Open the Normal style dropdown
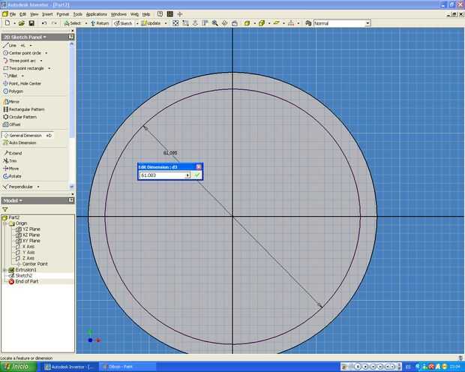The image size is (465, 372). [366, 23]
